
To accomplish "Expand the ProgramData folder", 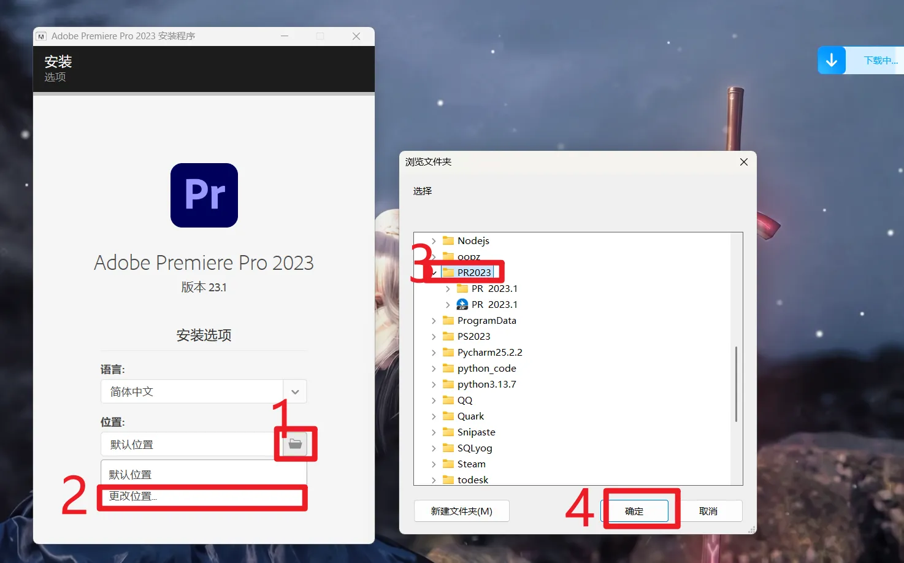I will tap(434, 320).
